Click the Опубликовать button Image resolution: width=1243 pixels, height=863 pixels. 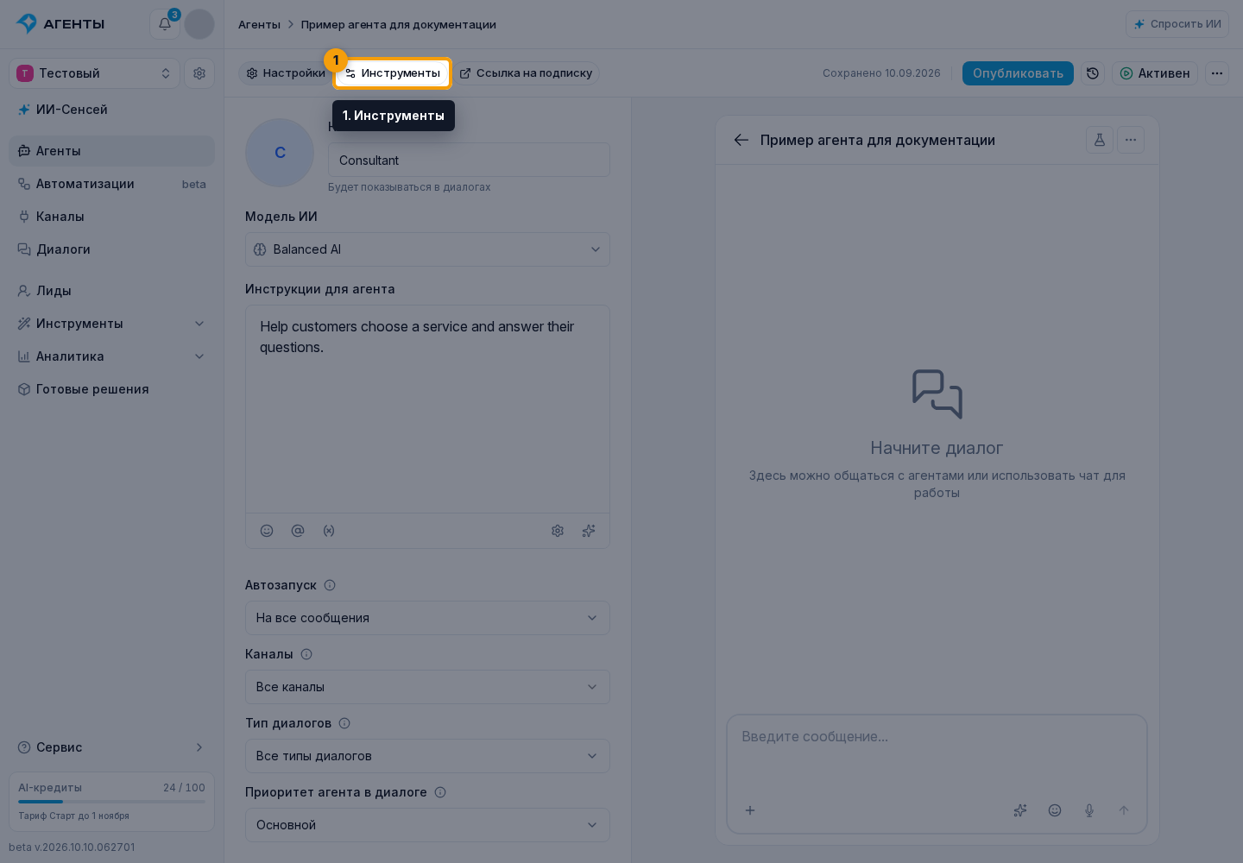pyautogui.click(x=1018, y=73)
